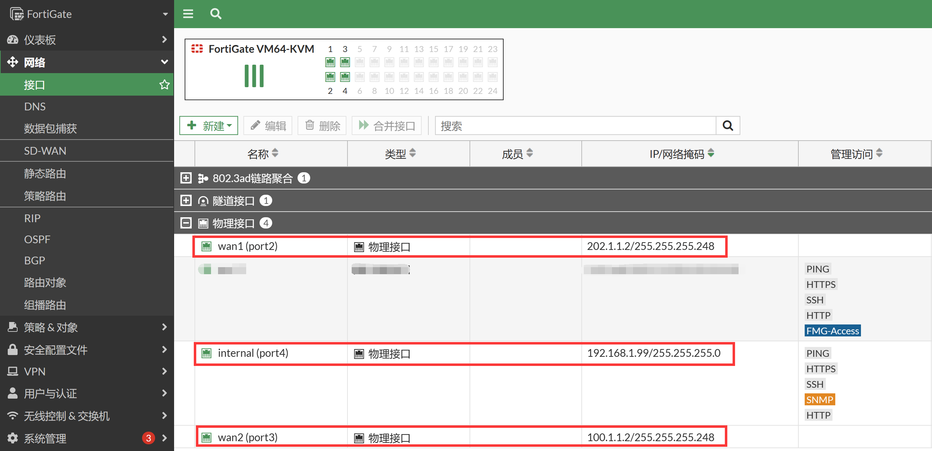Expand the 隧道接口 group

click(x=186, y=200)
